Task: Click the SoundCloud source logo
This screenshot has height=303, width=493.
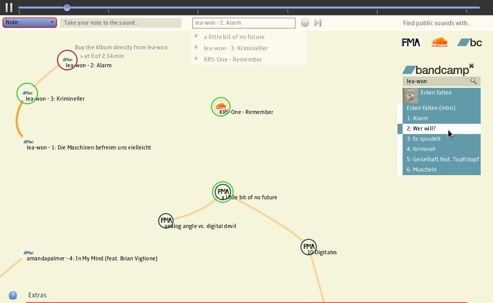Action: pos(439,43)
